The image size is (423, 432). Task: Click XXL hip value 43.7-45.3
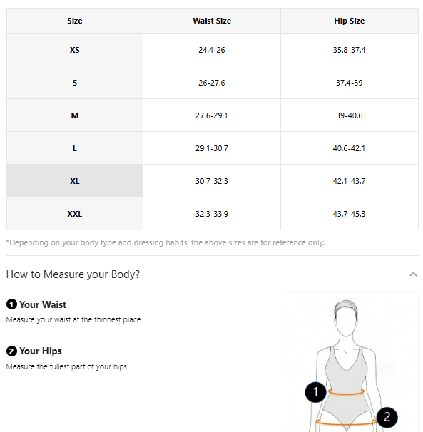[x=349, y=214]
